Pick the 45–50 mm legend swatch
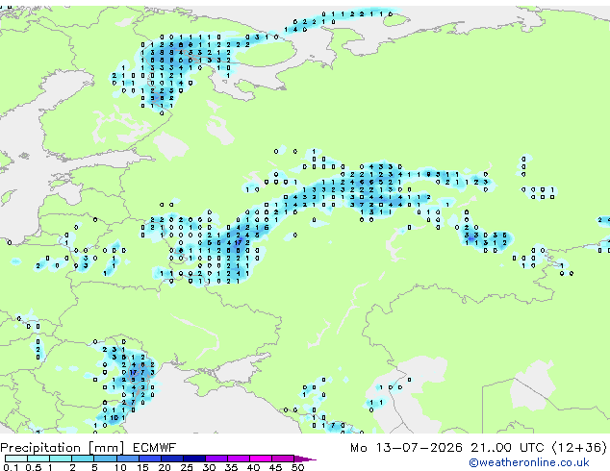The width and height of the screenshot is (610, 471). [283, 459]
